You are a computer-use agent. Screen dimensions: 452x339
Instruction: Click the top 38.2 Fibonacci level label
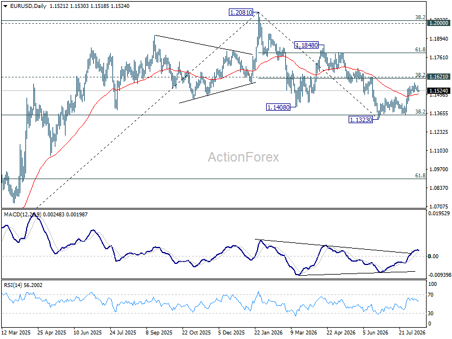420,18
